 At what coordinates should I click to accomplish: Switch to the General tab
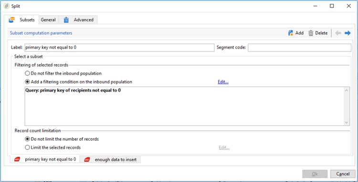[x=48, y=20]
